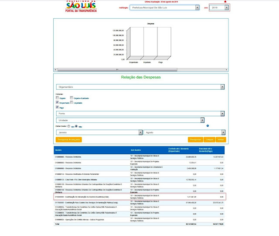Click the Empenhado axis label in chart
Image resolution: width=279 pixels, height=236 pixels.
[134, 62]
